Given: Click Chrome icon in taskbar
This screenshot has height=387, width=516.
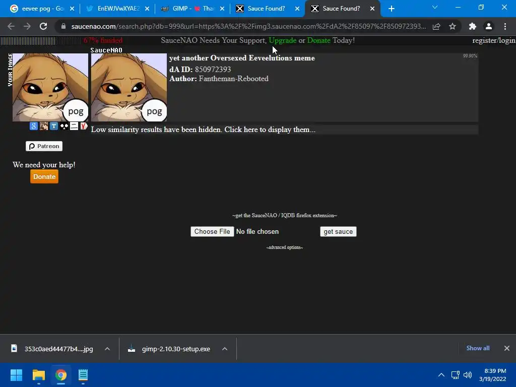Looking at the screenshot, I should [x=61, y=375].
